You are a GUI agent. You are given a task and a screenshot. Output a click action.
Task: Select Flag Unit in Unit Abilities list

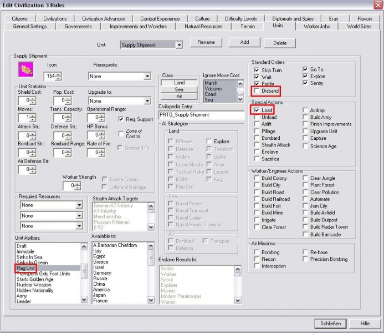click(26, 268)
